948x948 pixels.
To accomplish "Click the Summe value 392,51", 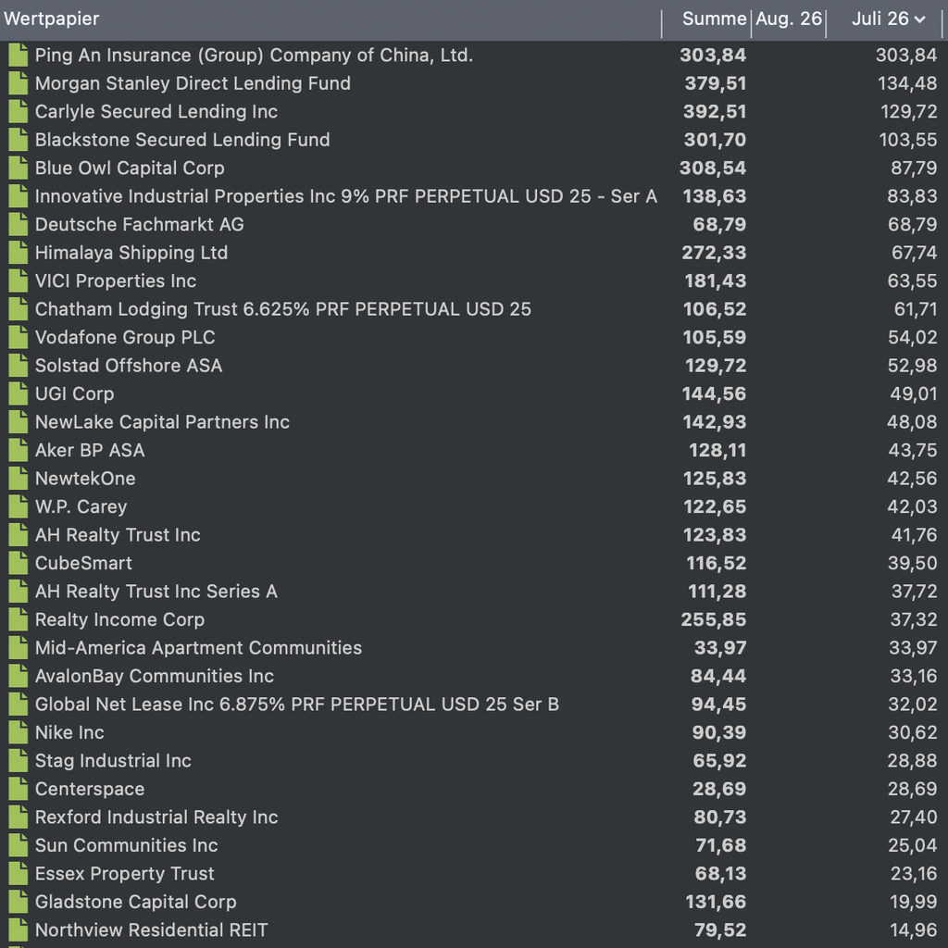I will click(x=715, y=112).
